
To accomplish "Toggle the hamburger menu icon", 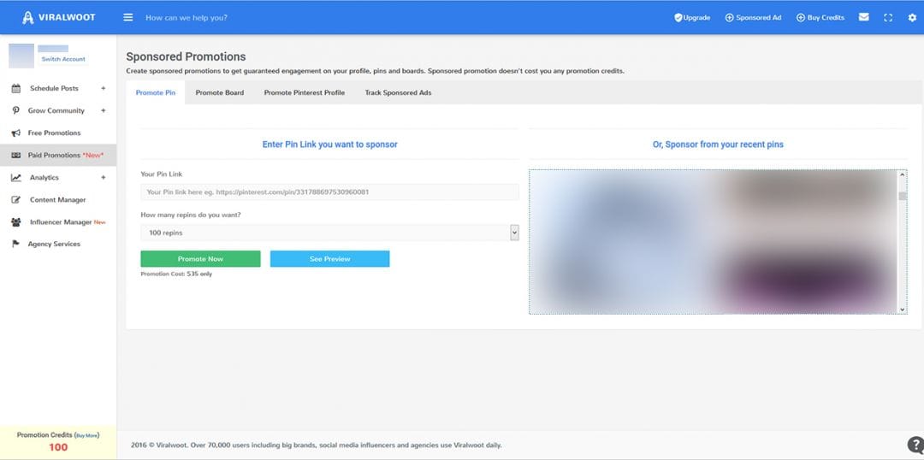I will tap(127, 17).
